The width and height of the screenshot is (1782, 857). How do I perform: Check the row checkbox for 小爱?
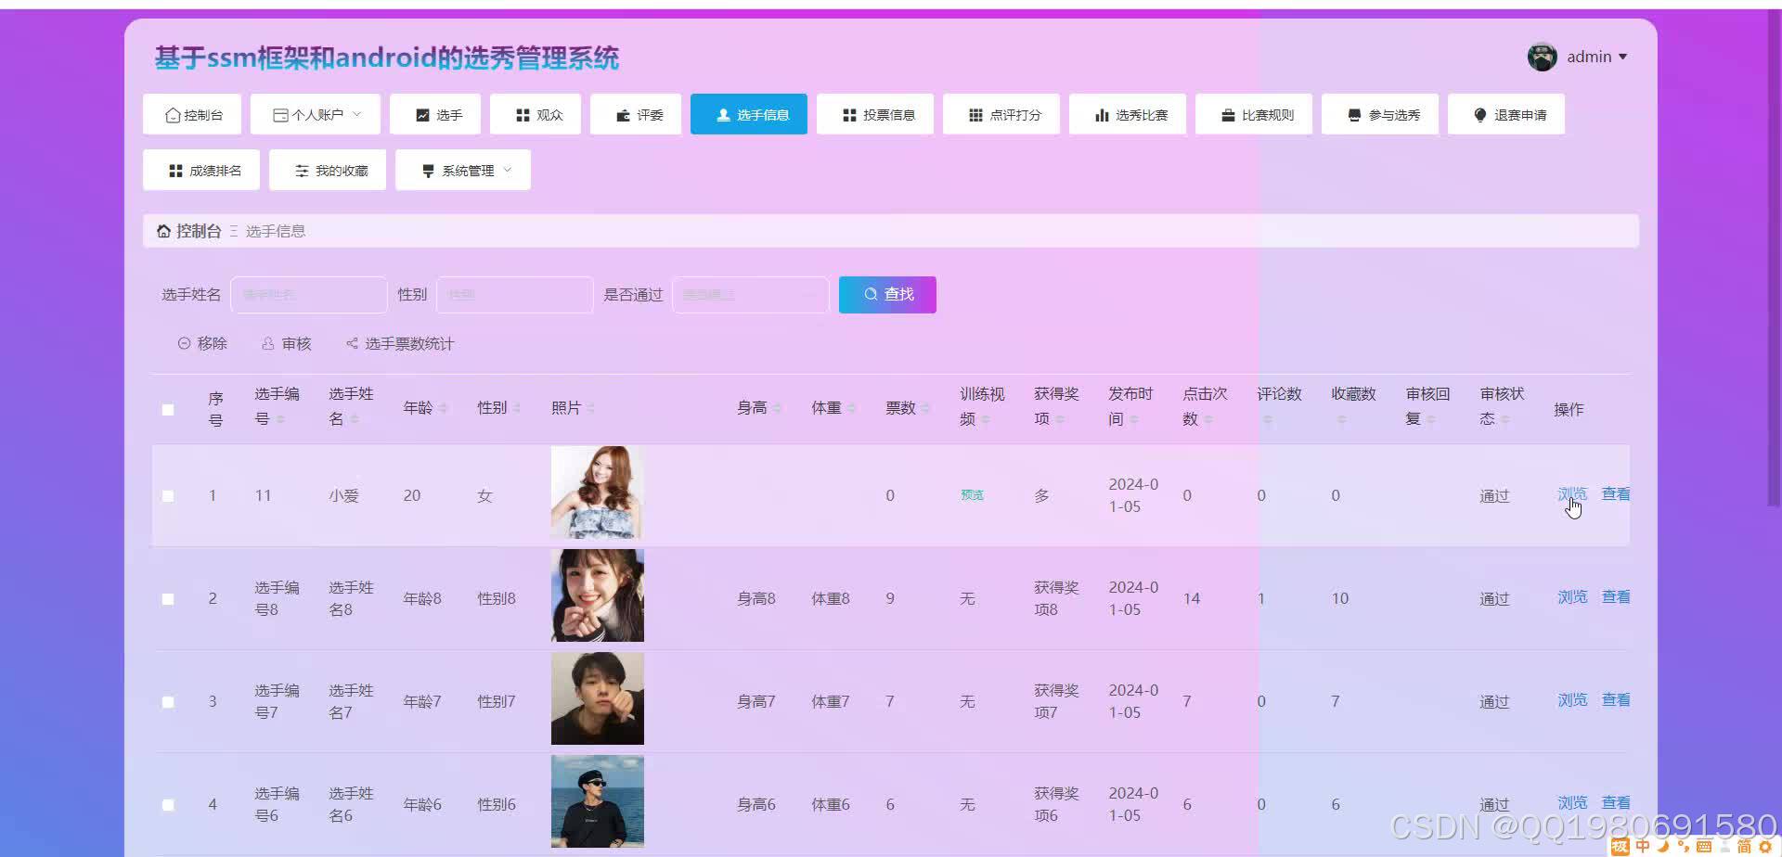click(168, 495)
